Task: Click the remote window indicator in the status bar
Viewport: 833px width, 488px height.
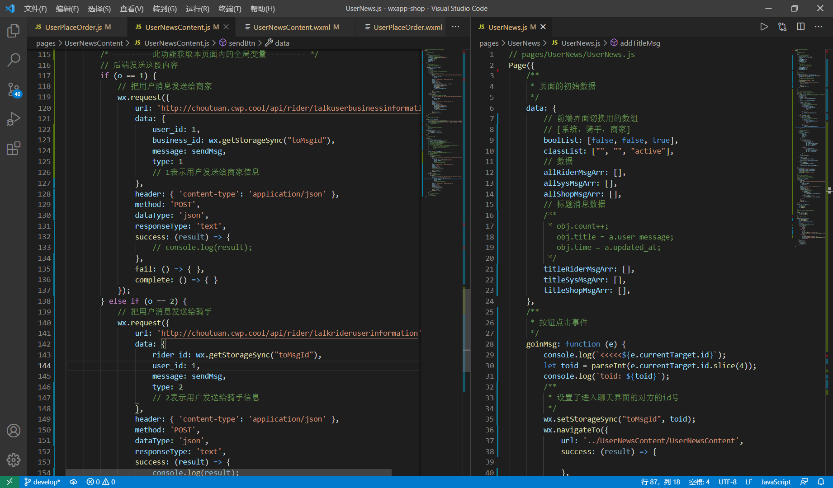Action: click(x=9, y=482)
